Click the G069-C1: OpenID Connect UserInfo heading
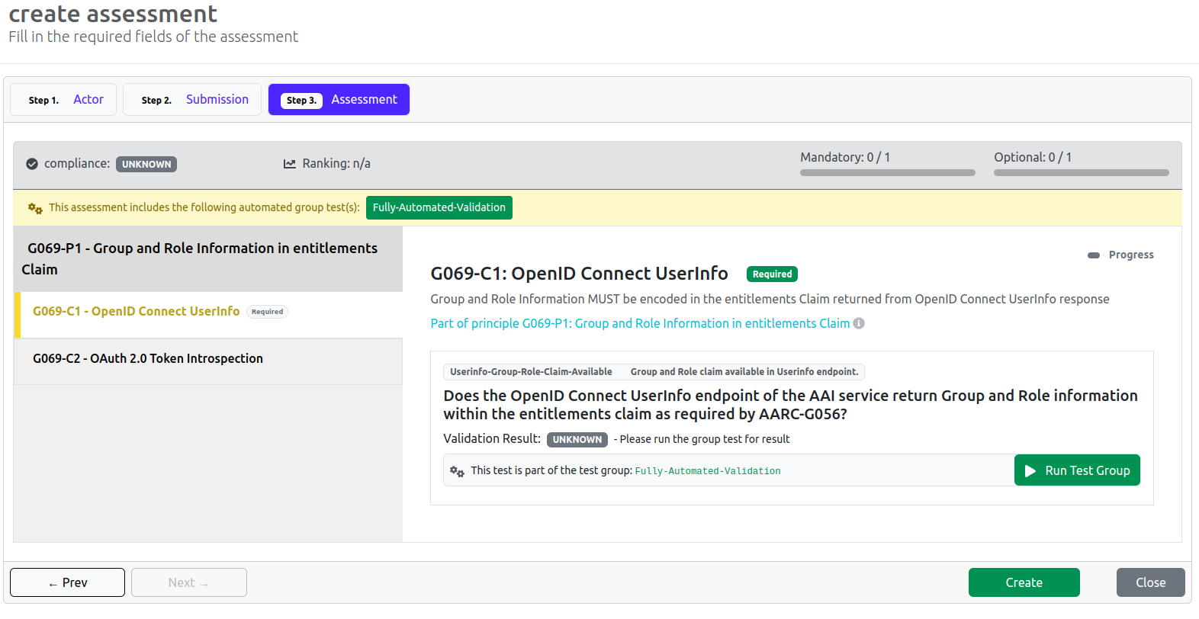The height and width of the screenshot is (619, 1199). 579,274
